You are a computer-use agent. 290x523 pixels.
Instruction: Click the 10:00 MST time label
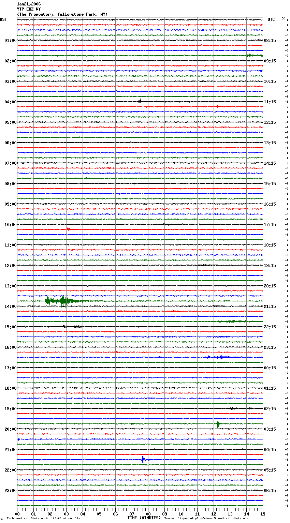tap(10, 225)
